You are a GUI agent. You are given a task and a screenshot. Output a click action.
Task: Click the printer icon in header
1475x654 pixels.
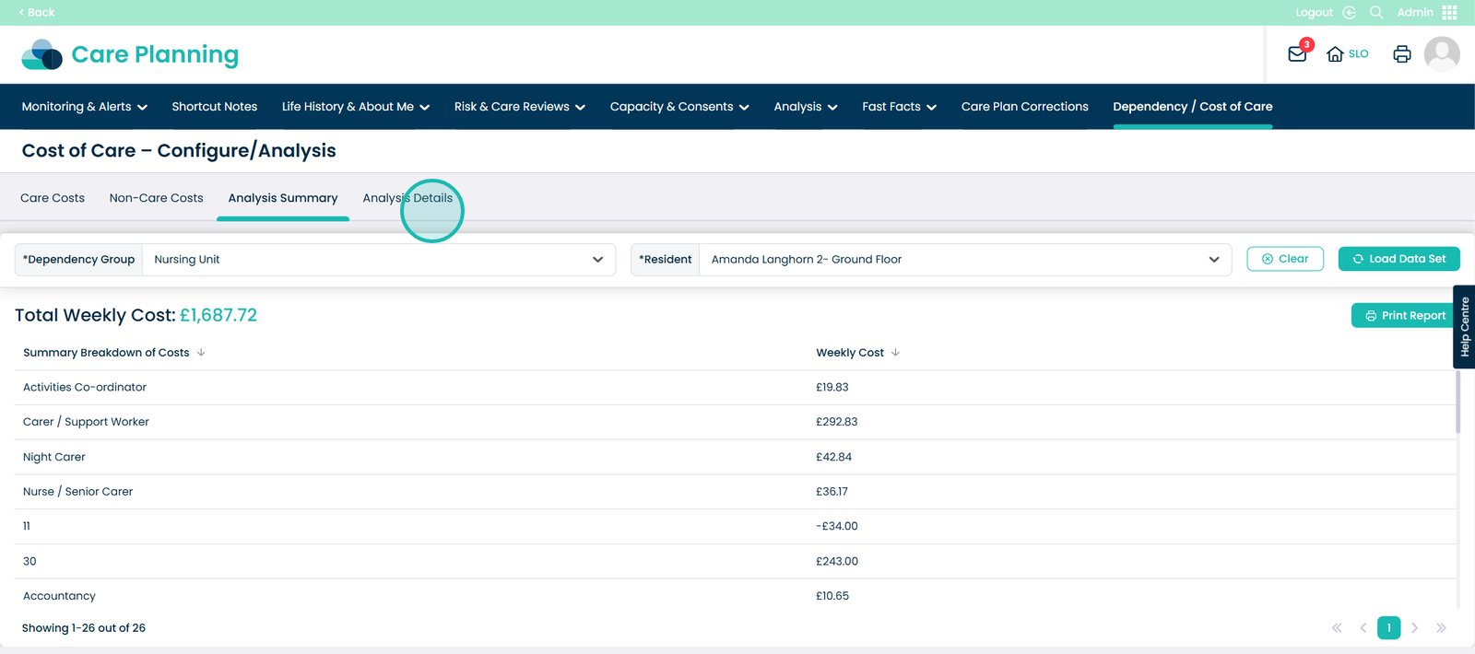[1401, 54]
